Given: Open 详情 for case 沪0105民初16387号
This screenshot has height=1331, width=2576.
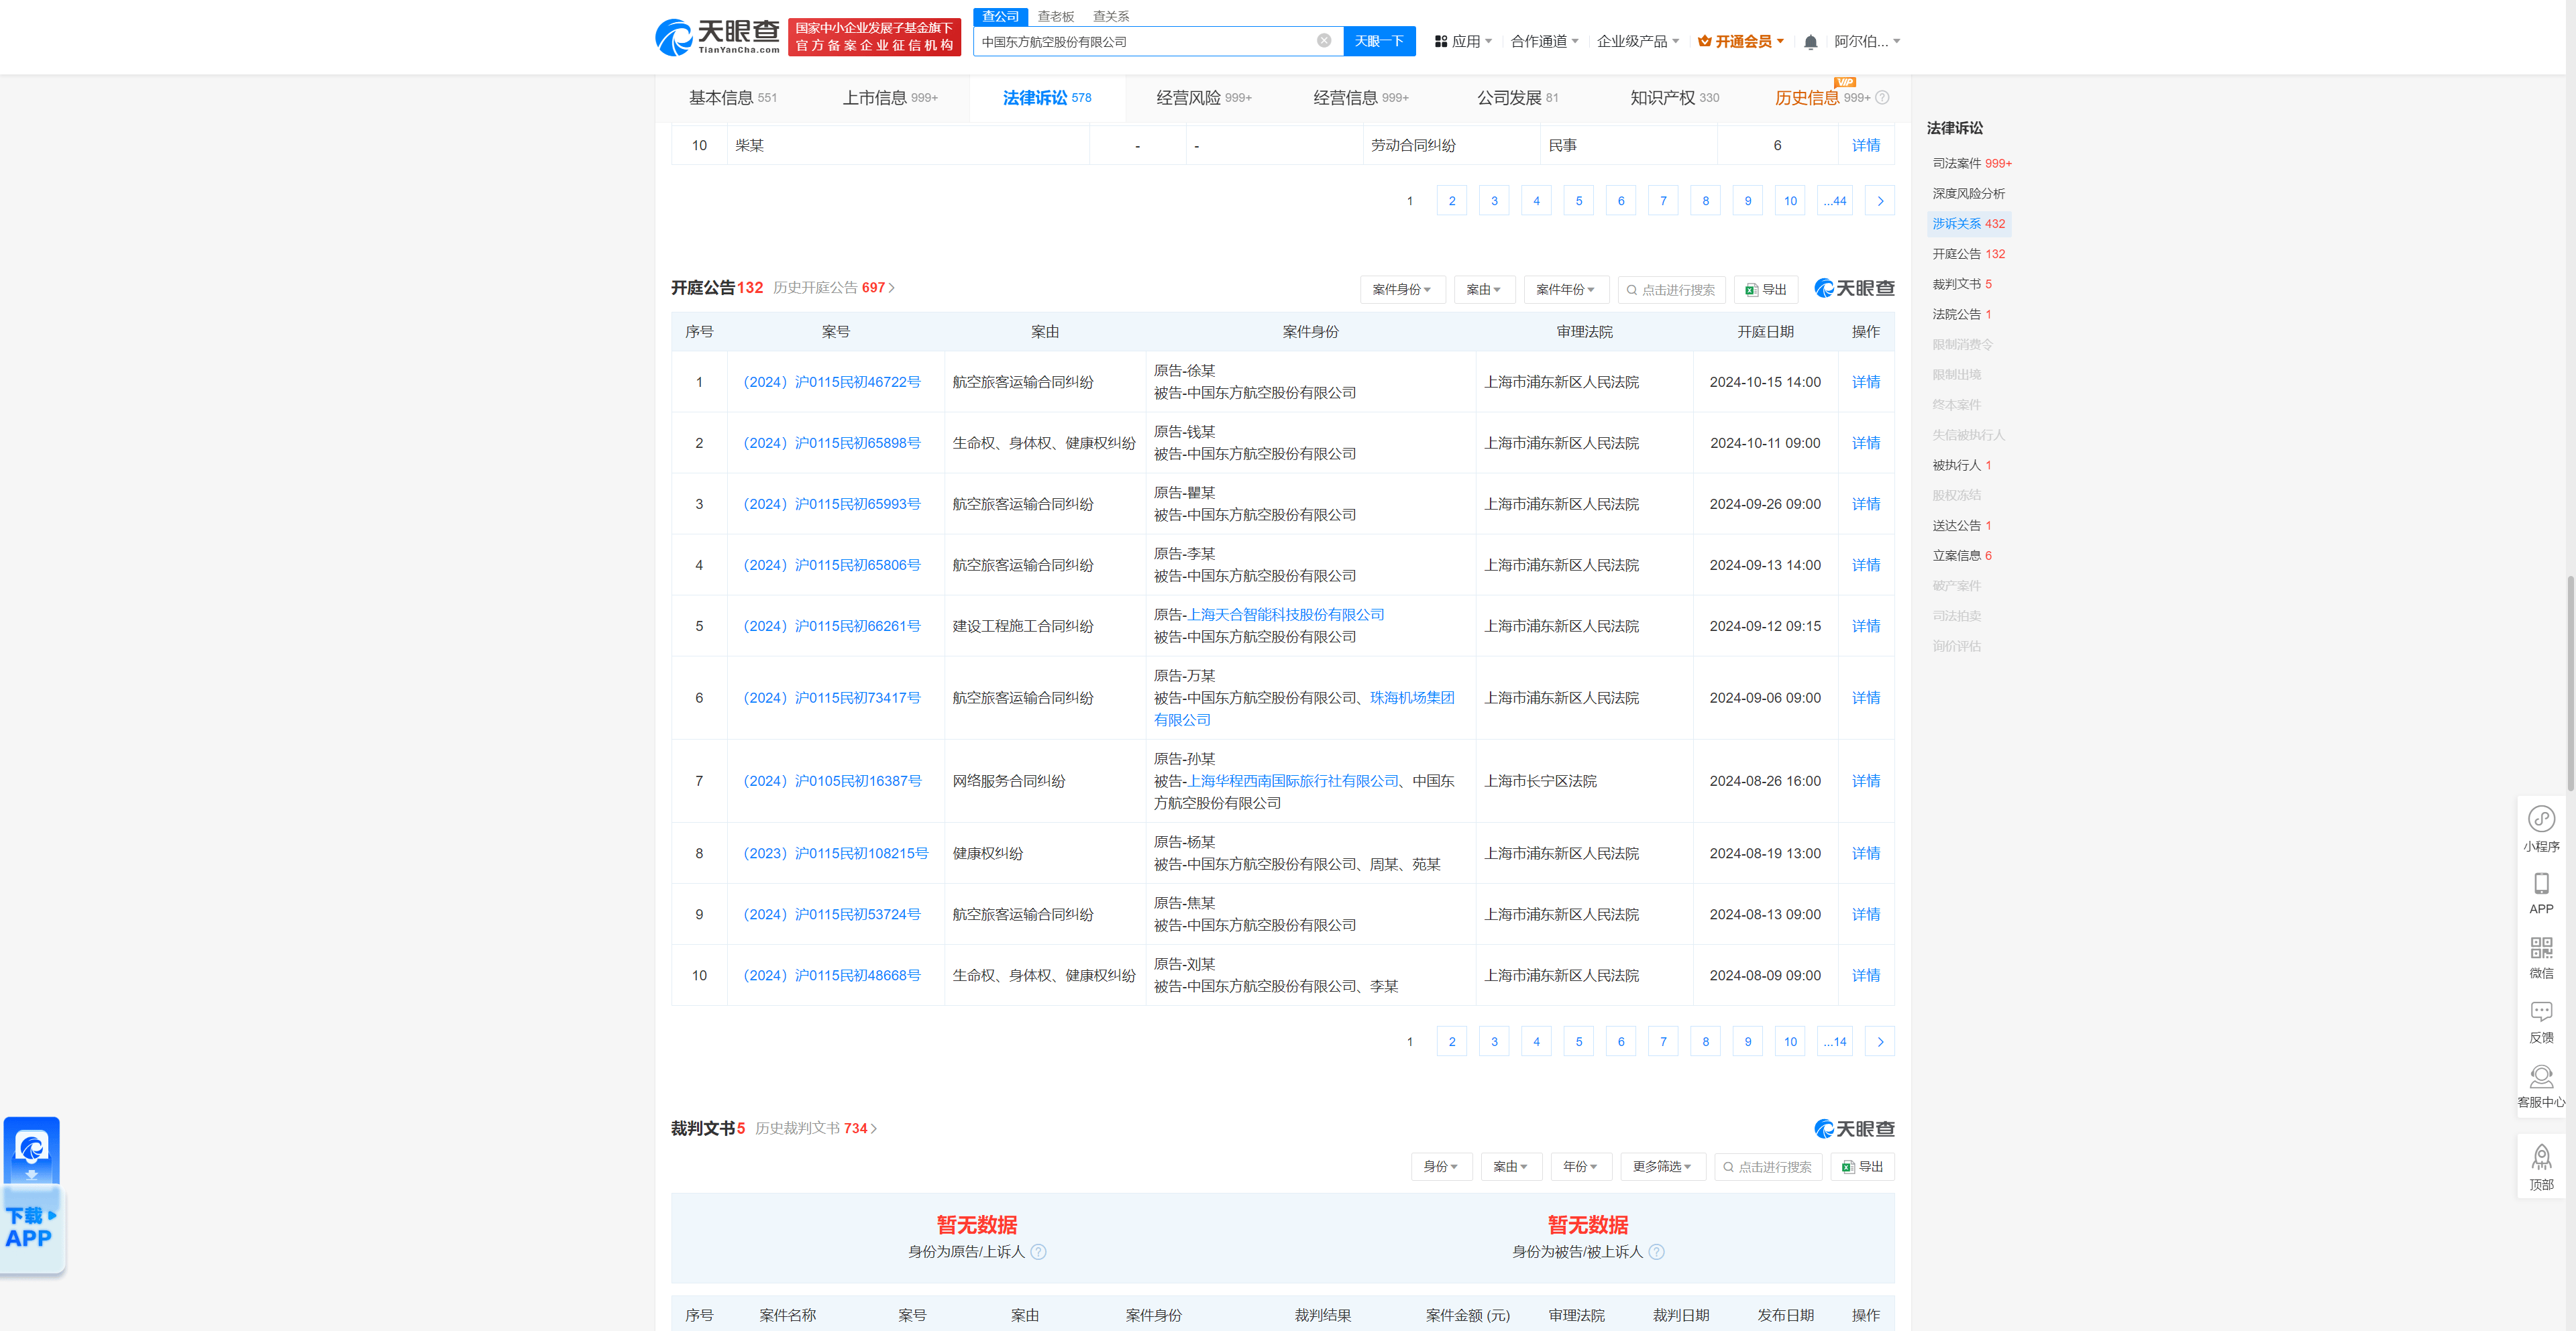Looking at the screenshot, I should (x=1866, y=780).
